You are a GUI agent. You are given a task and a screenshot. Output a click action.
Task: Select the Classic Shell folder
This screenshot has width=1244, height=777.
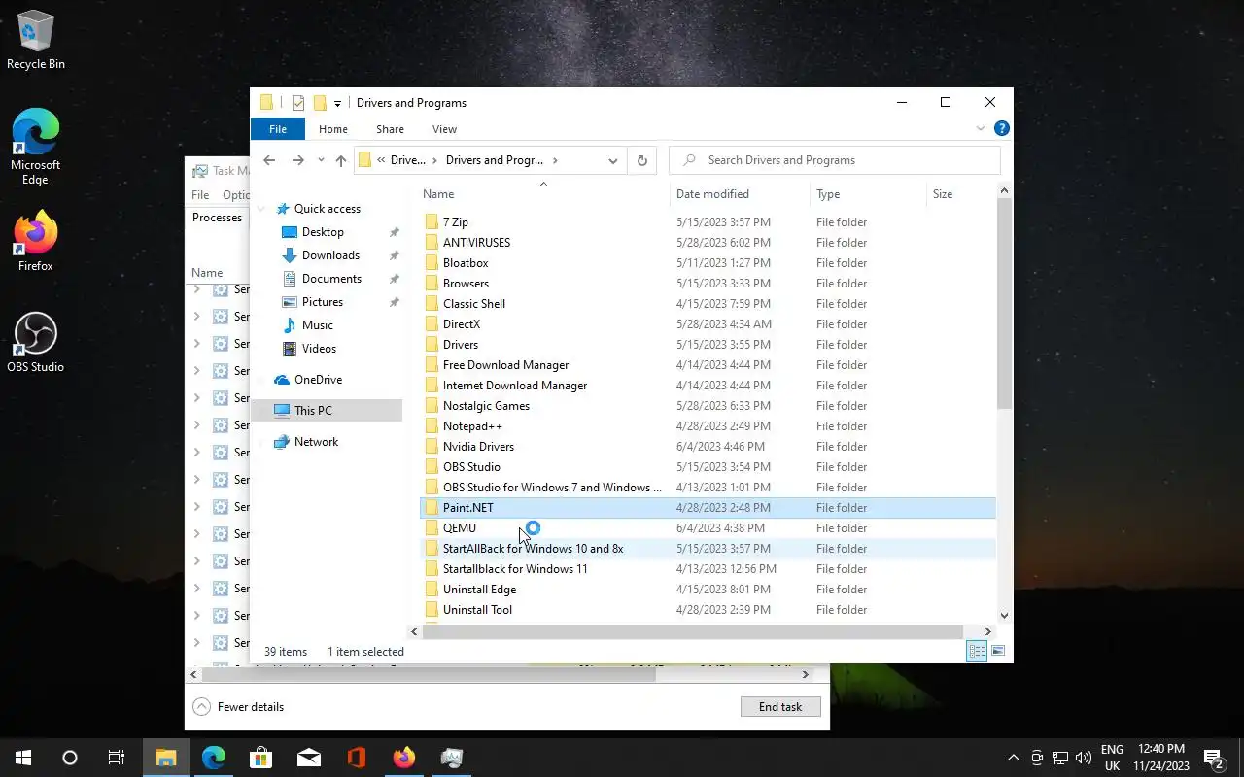(708, 304)
